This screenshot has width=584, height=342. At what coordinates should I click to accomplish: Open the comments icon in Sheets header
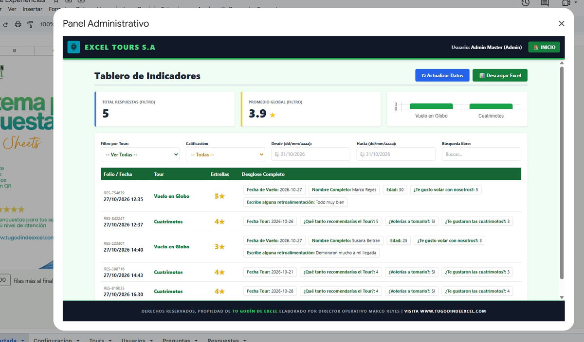click(545, 3)
